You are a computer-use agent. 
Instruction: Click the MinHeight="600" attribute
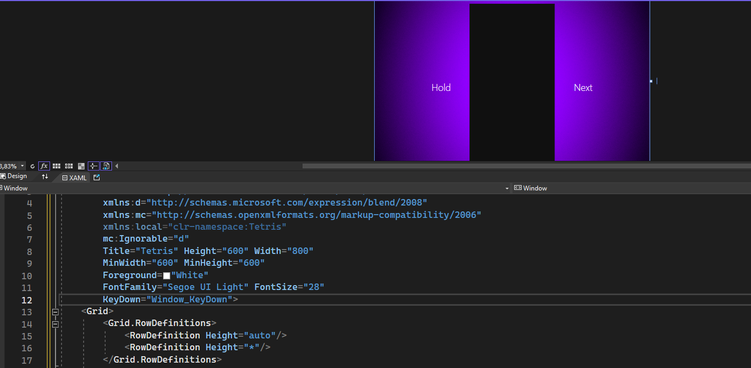click(x=224, y=263)
